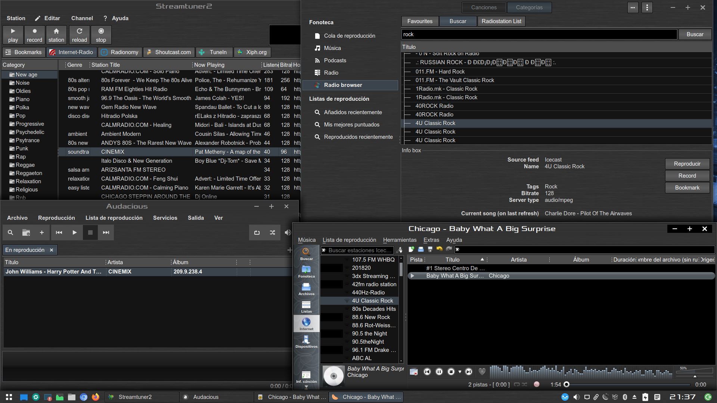Viewport: 717px width, 403px height.
Task: Open the three-dots horizontal menu button
Action: 633,7
